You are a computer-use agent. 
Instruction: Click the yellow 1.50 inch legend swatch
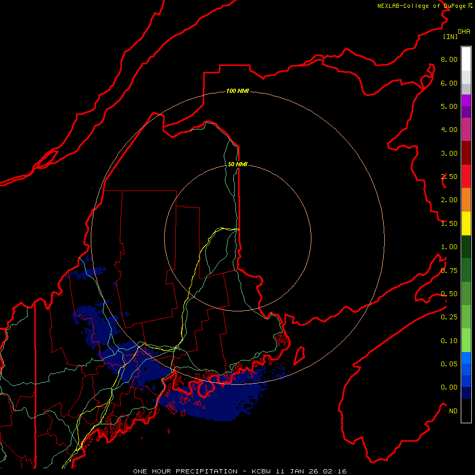[466, 223]
